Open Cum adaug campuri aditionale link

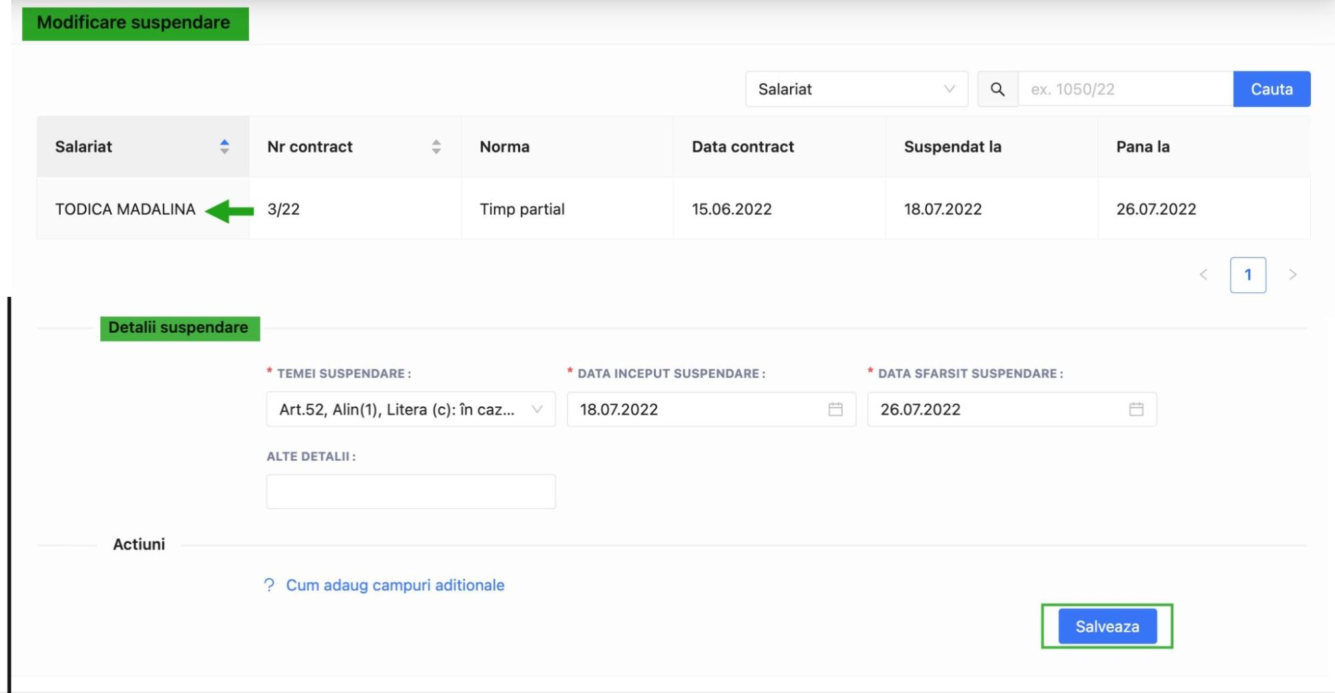tap(395, 586)
